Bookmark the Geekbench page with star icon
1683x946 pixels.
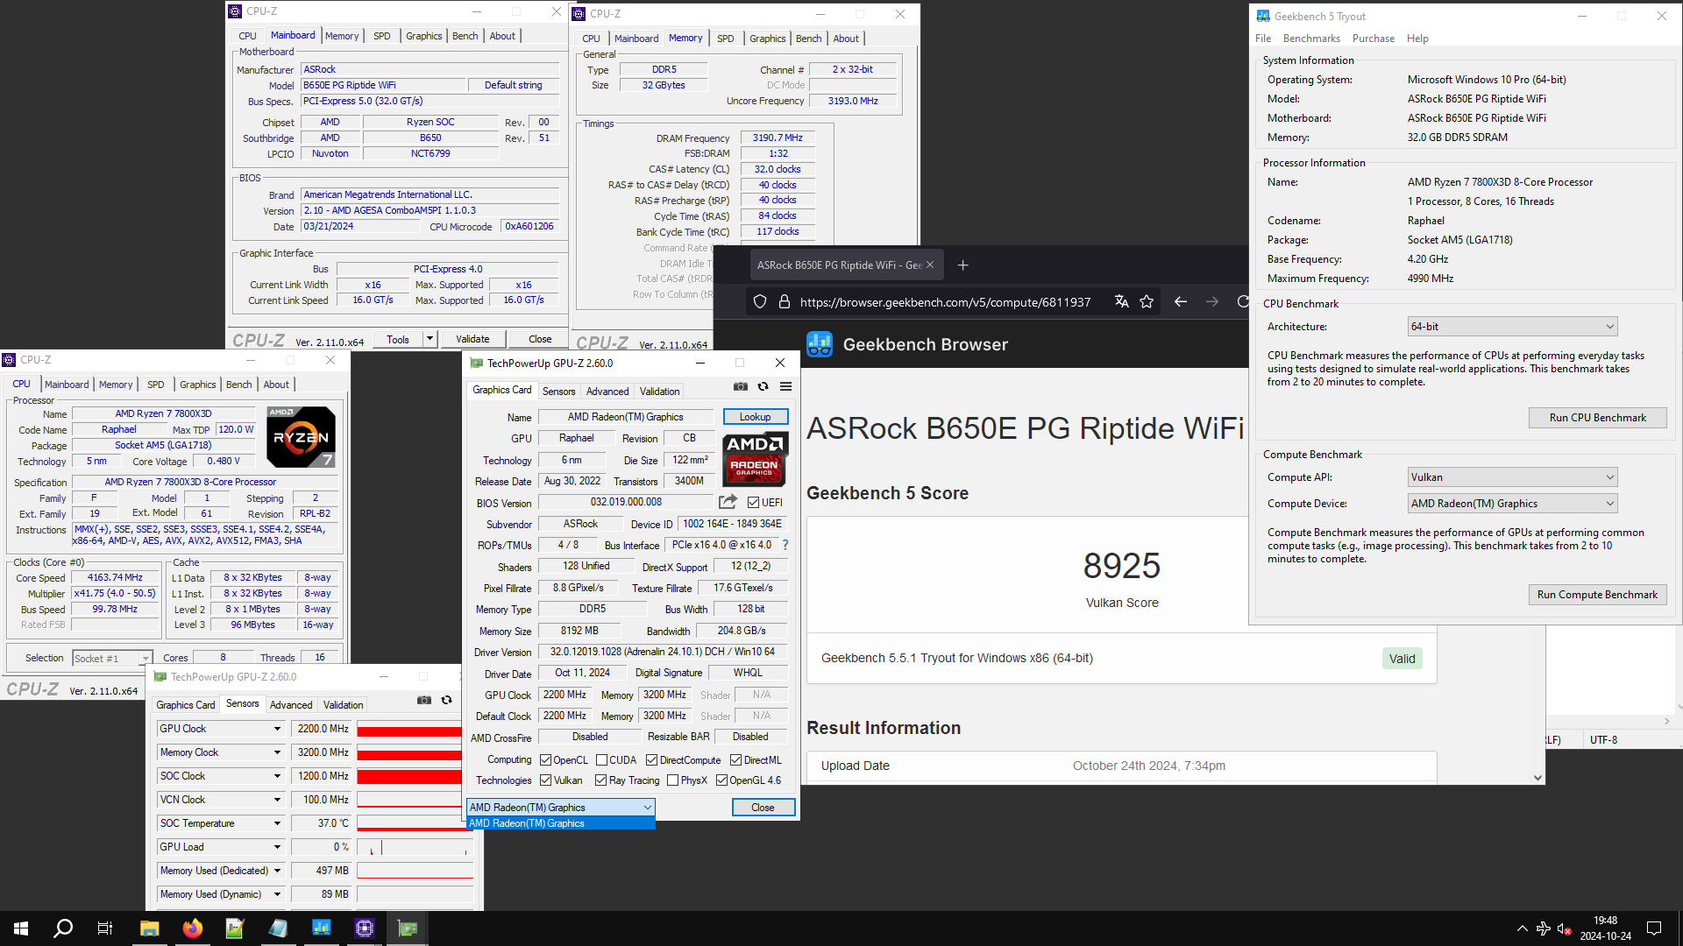(1147, 301)
